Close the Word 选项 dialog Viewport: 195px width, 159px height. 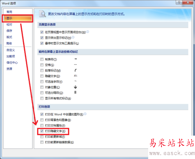pyautogui.click(x=188, y=2)
